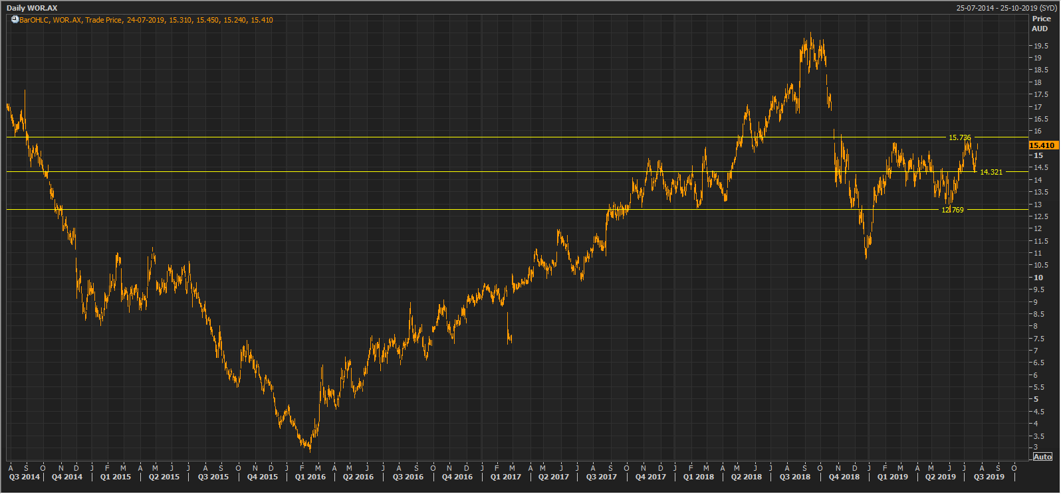Select the 15.736 horizontal line label
The height and width of the screenshot is (494, 1061).
(x=960, y=137)
